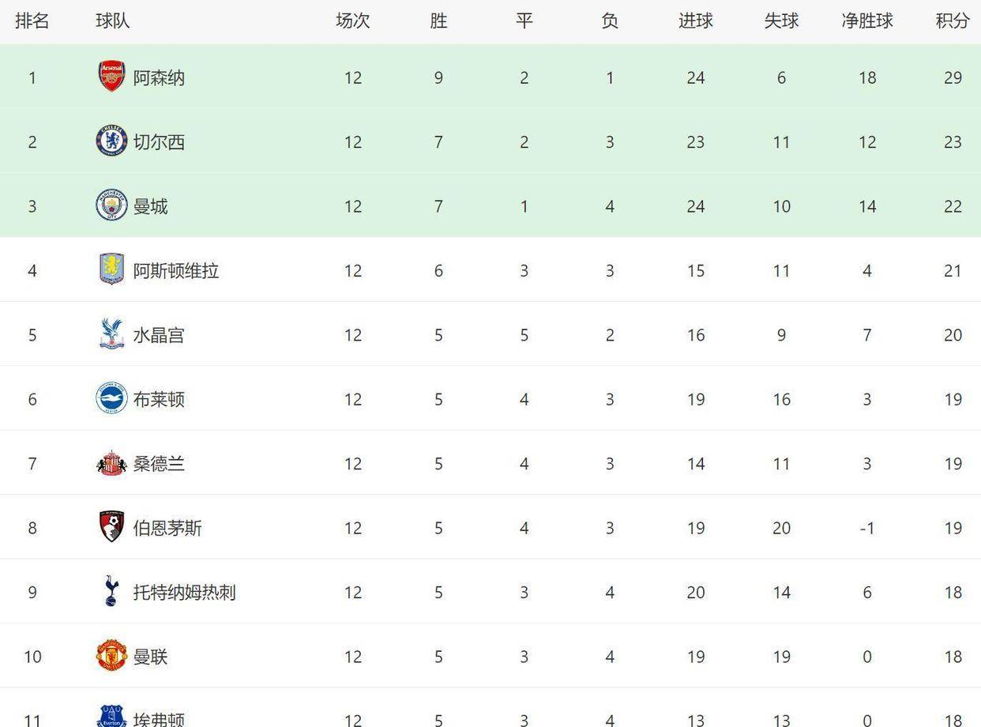Click the Tottenham cockerel logo
Image resolution: width=981 pixels, height=727 pixels.
pyautogui.click(x=111, y=592)
